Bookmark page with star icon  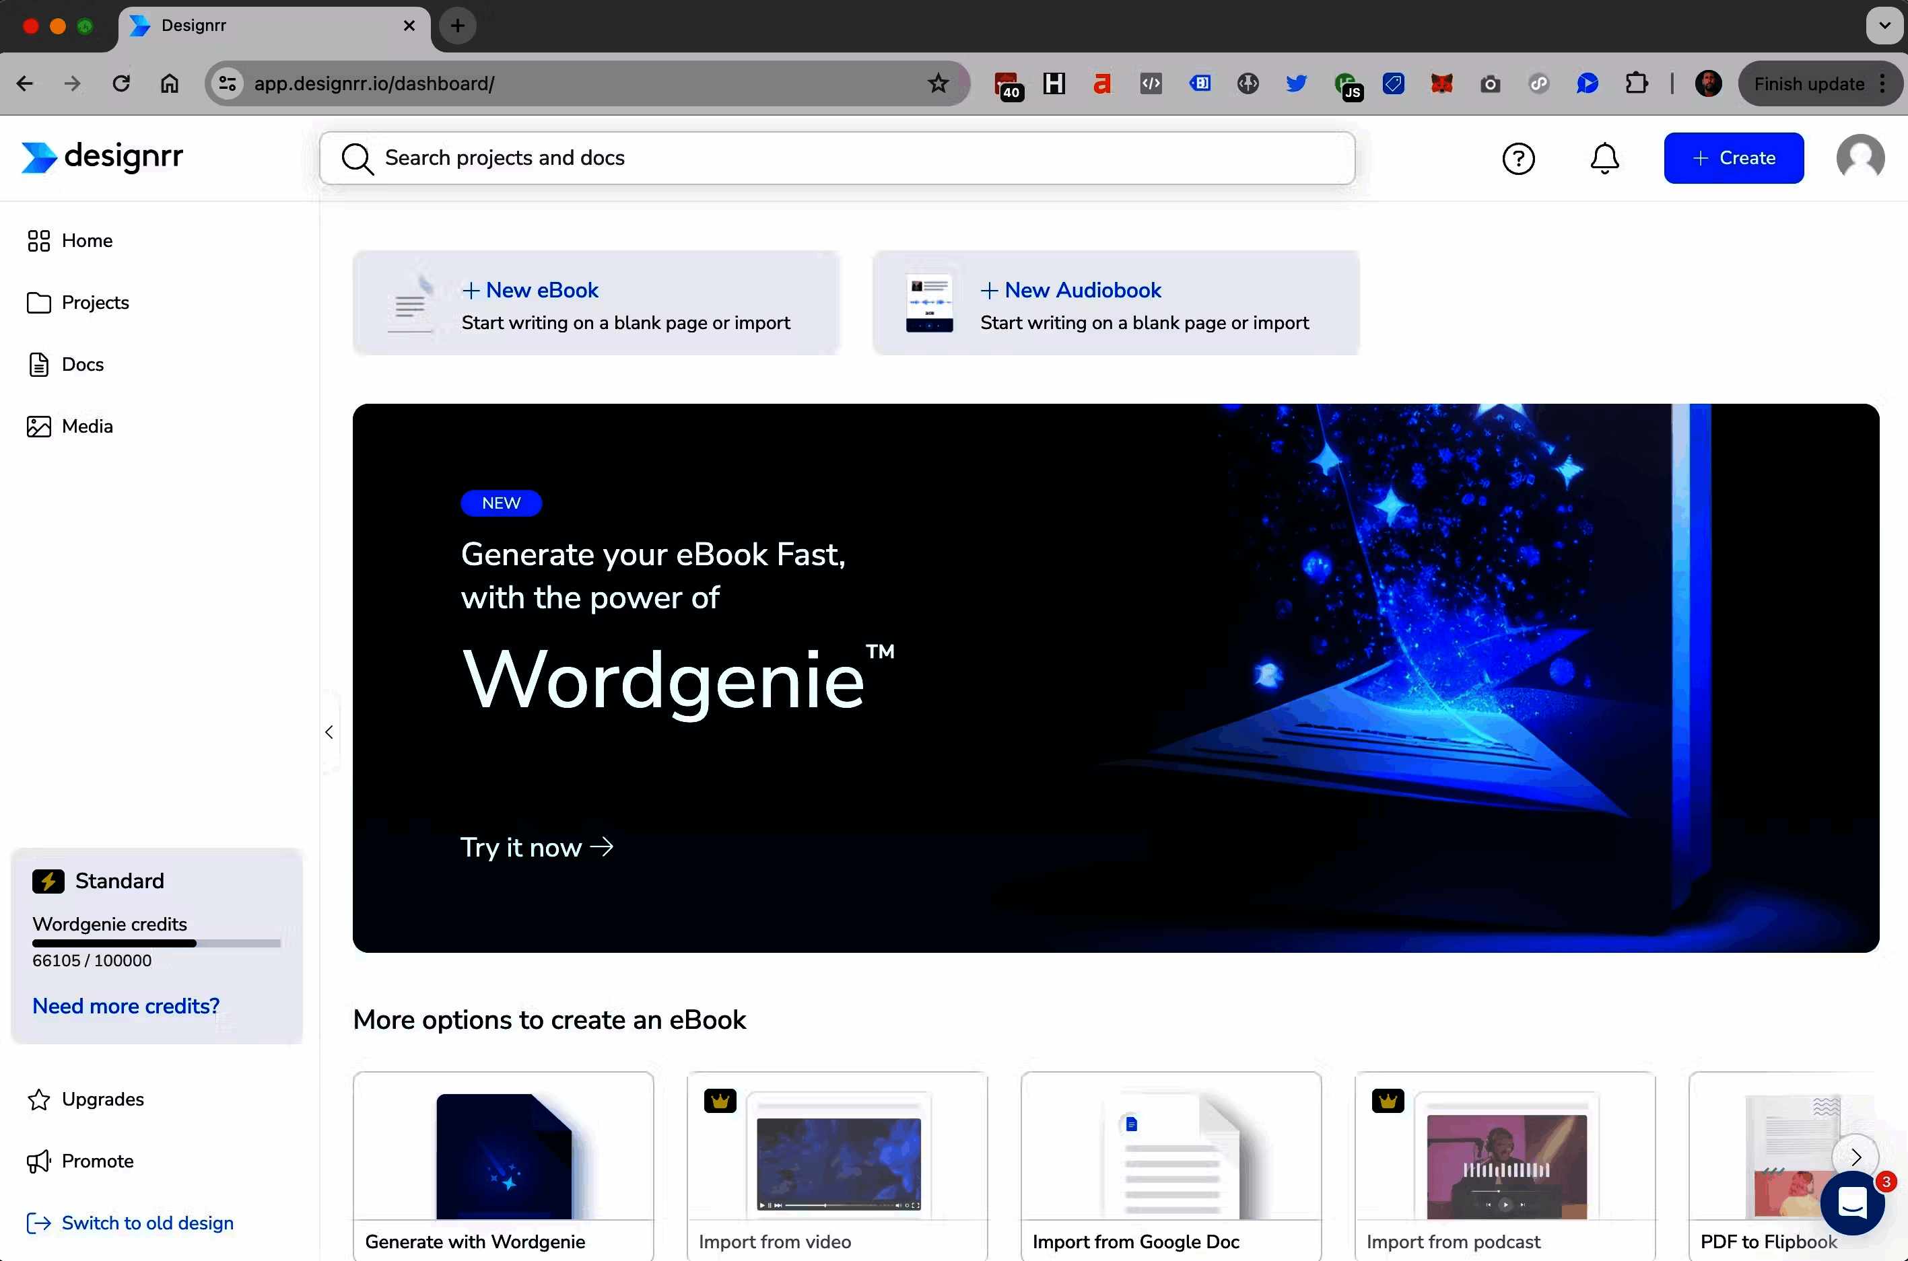938,83
